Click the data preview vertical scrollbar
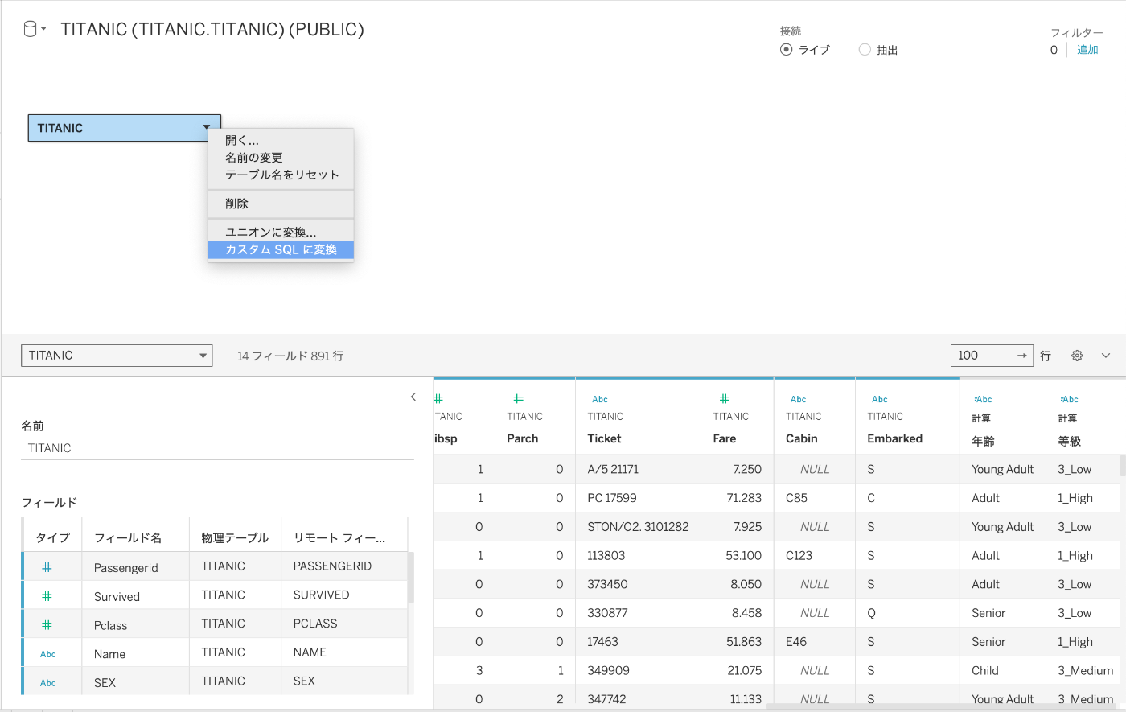 pos(1123,466)
